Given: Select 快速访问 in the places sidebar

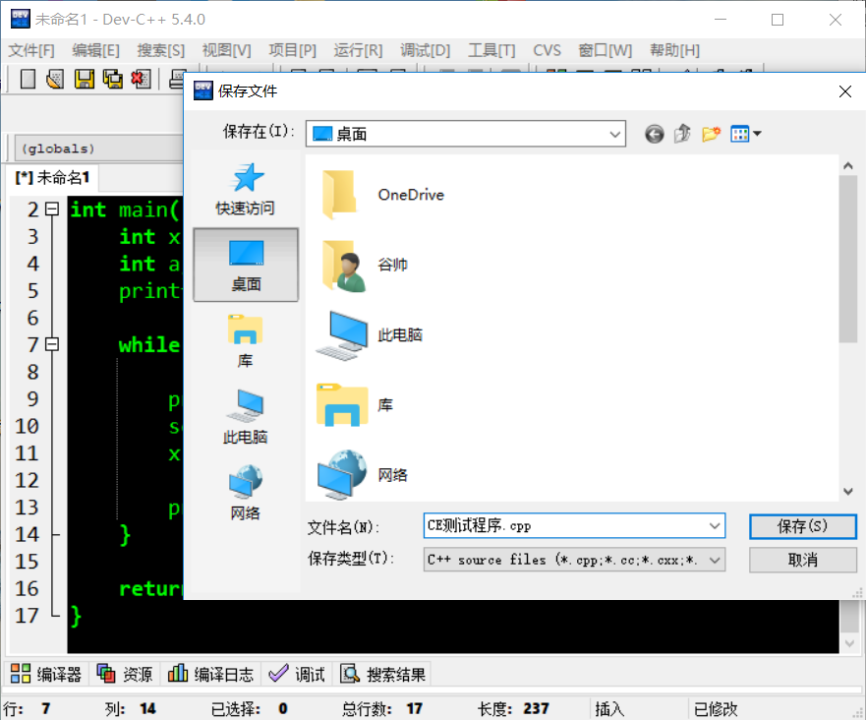Looking at the screenshot, I should coord(245,189).
